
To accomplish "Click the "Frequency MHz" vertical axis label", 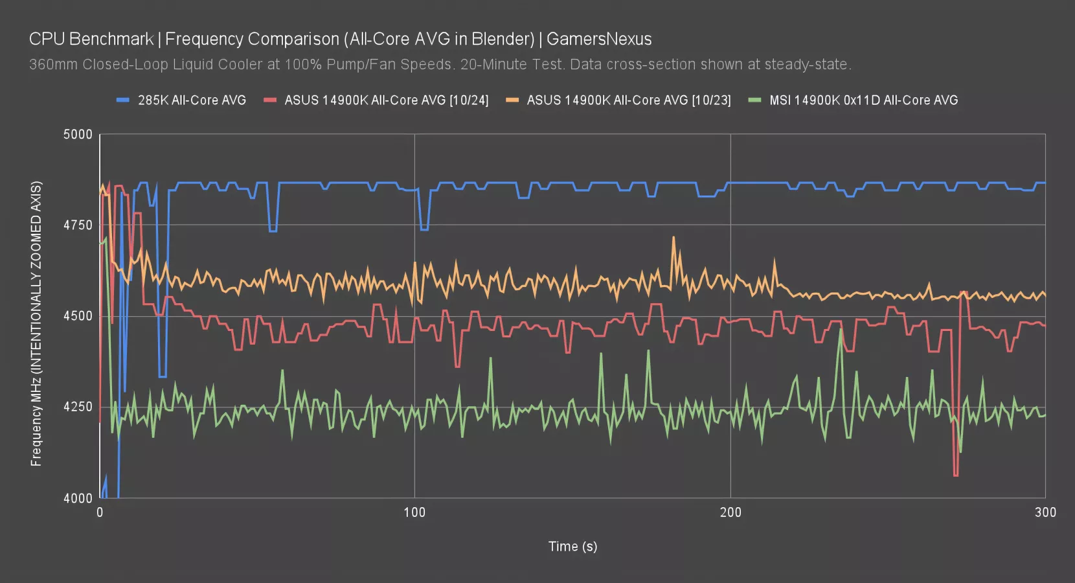I will (36, 323).
